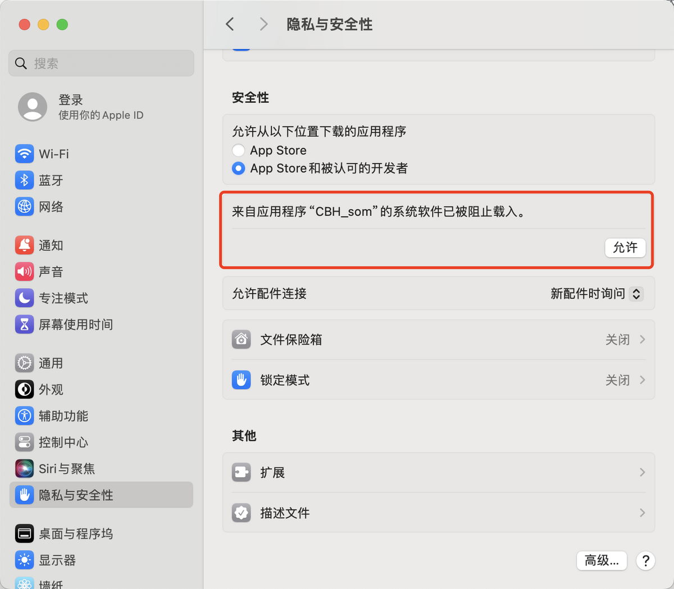The image size is (674, 589).
Task: Click the 隐私与安全性 hand icon in sidebar
Action: click(24, 495)
